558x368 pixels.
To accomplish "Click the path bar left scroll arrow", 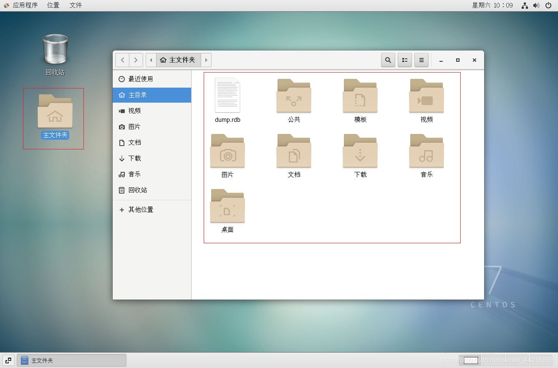I will [x=151, y=60].
